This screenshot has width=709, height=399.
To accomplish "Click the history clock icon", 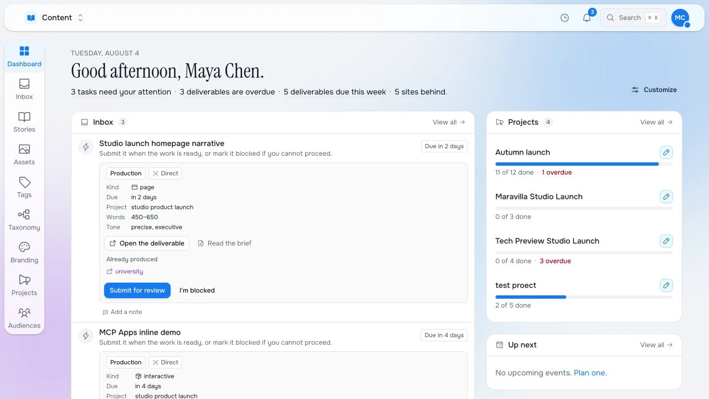I will coord(564,18).
